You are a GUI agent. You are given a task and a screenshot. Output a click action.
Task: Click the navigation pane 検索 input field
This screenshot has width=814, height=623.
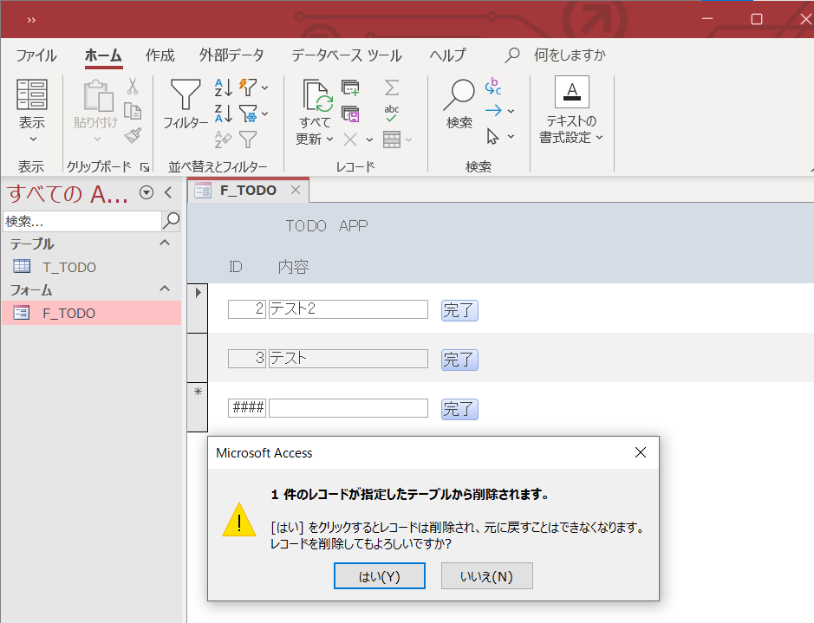pyautogui.click(x=82, y=221)
